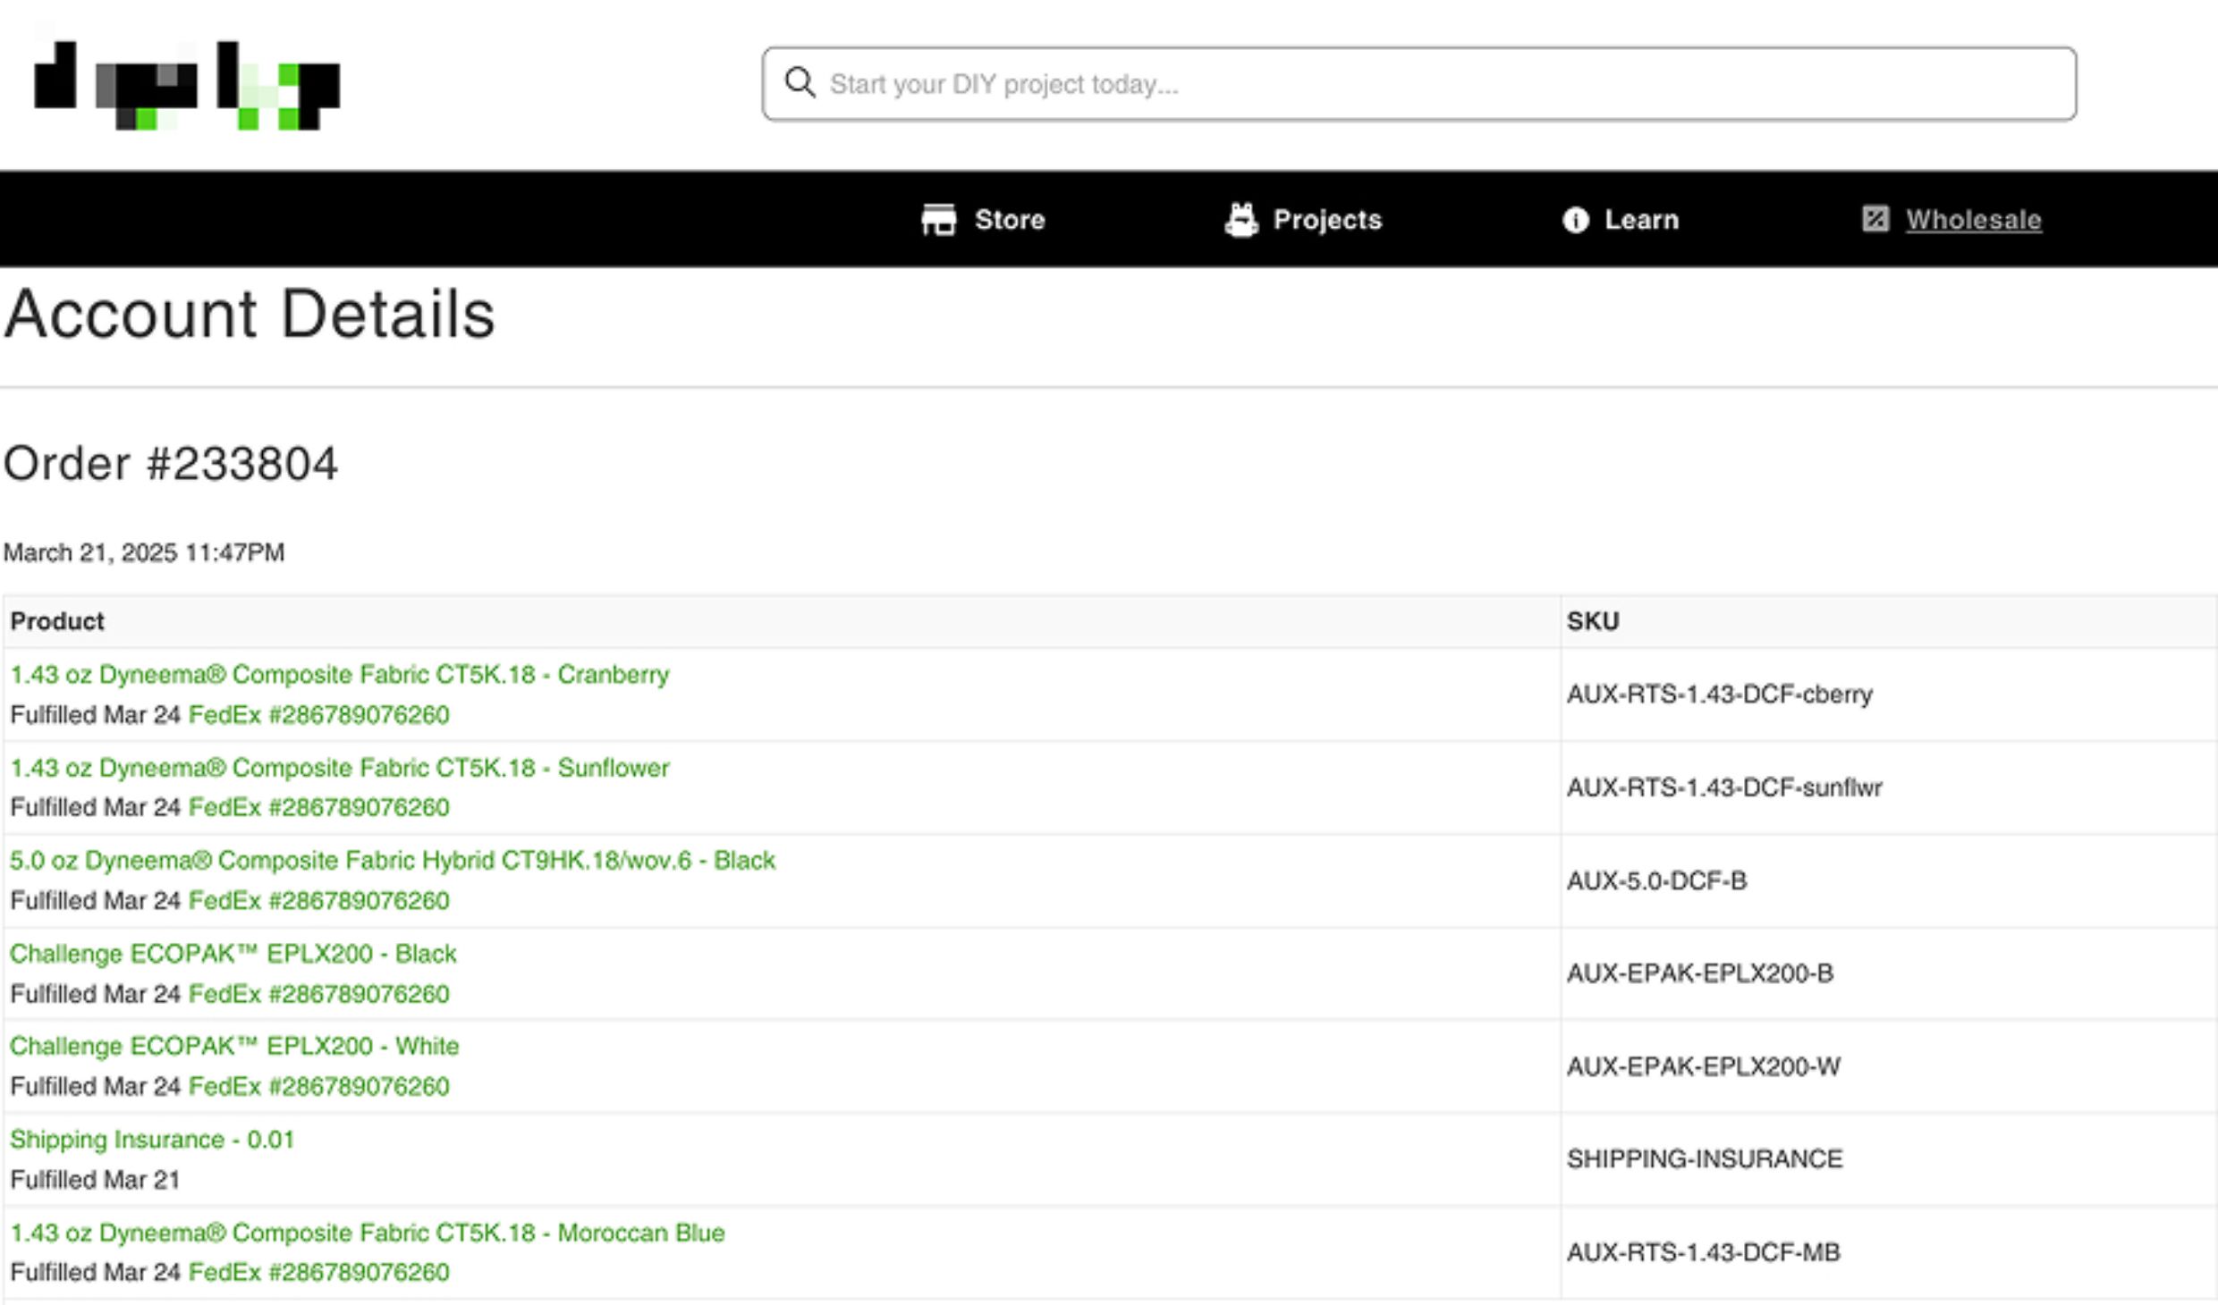Click the store logo at top left
The height and width of the screenshot is (1305, 2218).
pos(187,85)
